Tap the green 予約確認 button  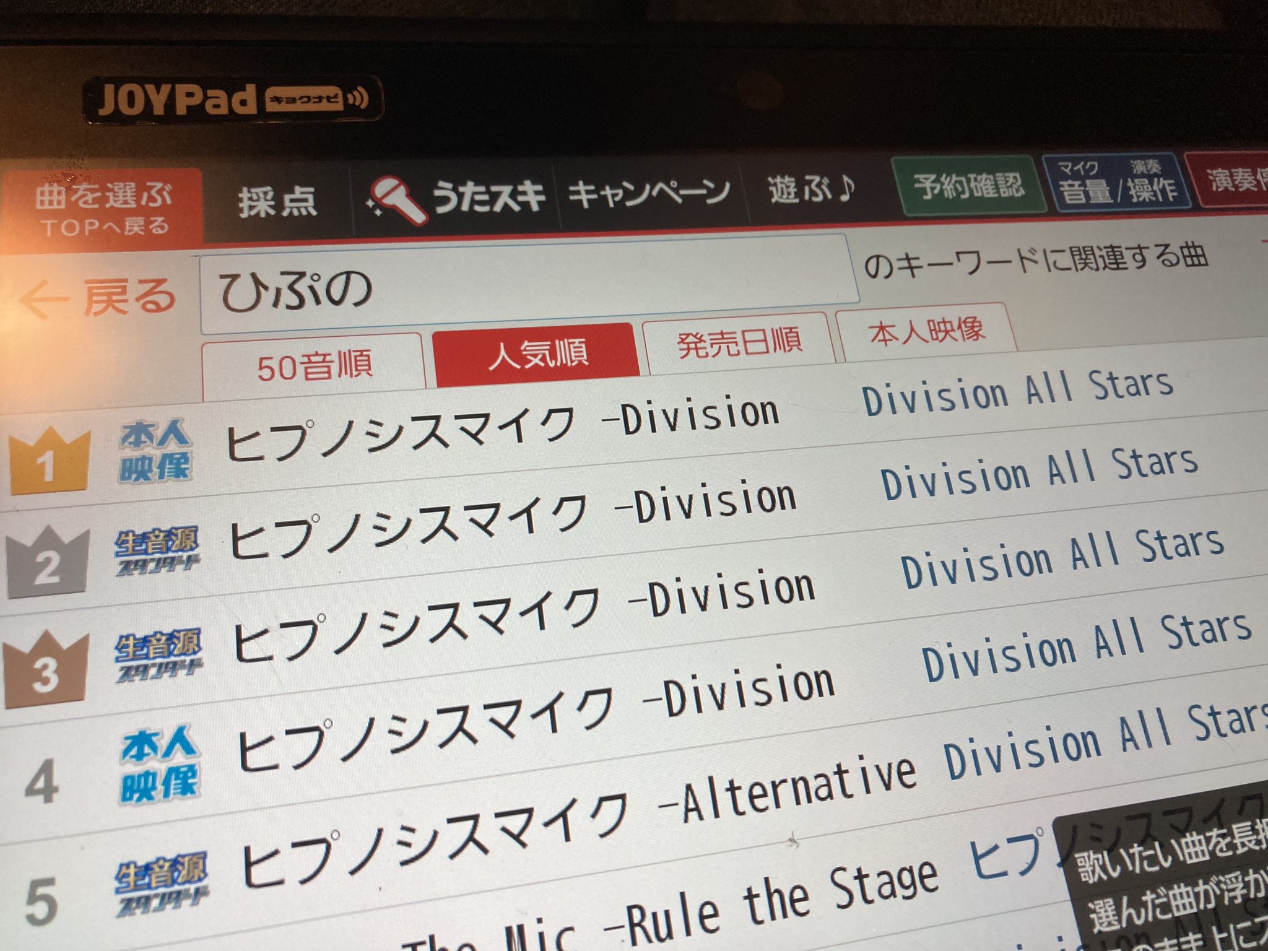[968, 185]
